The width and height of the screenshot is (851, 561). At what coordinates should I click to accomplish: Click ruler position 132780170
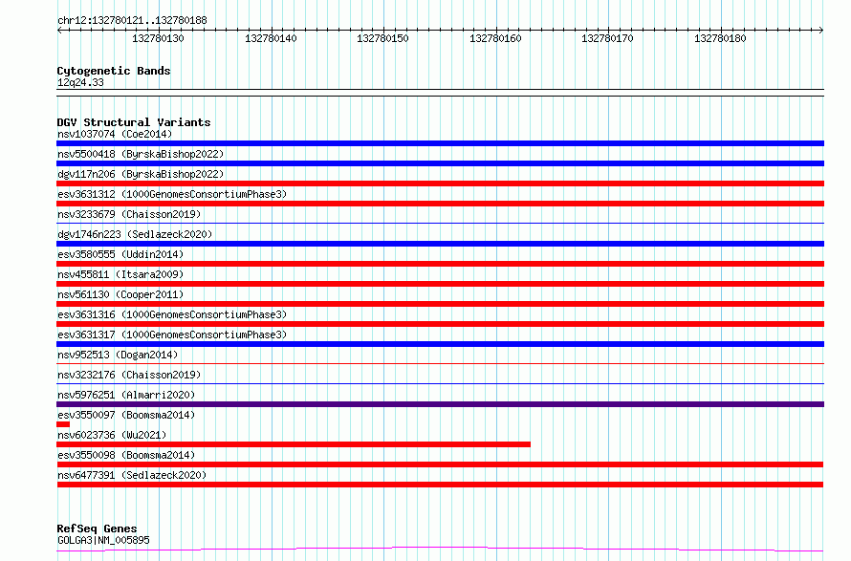pos(607,38)
